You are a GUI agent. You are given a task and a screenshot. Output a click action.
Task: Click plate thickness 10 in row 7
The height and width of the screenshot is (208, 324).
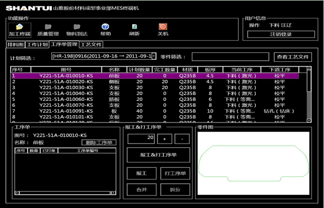[x=210, y=111]
